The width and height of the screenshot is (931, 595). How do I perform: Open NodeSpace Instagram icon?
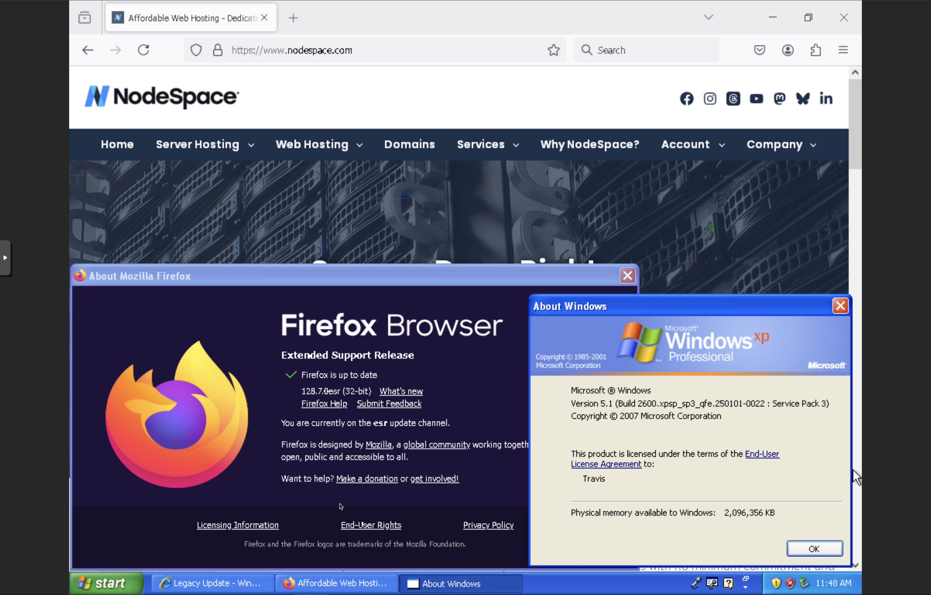click(x=710, y=98)
